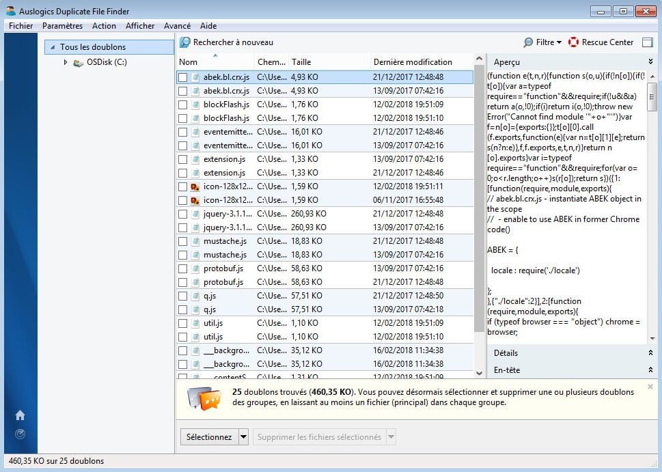Click the Sélectionnez button
The width and height of the screenshot is (662, 472).
(x=209, y=437)
